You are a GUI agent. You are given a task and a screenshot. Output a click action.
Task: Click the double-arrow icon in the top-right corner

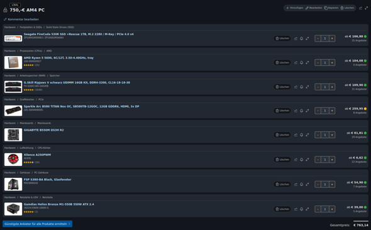point(366,8)
